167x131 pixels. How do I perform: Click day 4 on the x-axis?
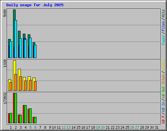[x=25, y=127]
